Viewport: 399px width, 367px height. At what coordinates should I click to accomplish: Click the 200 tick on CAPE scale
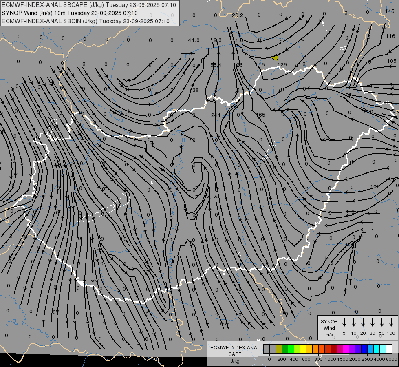[282, 359]
